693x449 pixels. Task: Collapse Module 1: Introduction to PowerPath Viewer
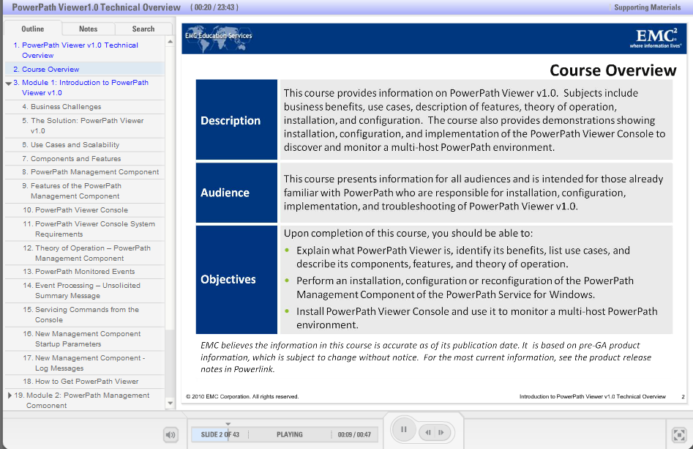[x=7, y=82]
